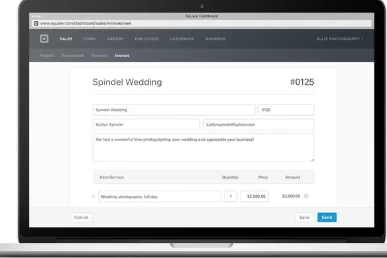Click the Item/Service column header
This screenshot has height=258, width=387.
pos(111,177)
